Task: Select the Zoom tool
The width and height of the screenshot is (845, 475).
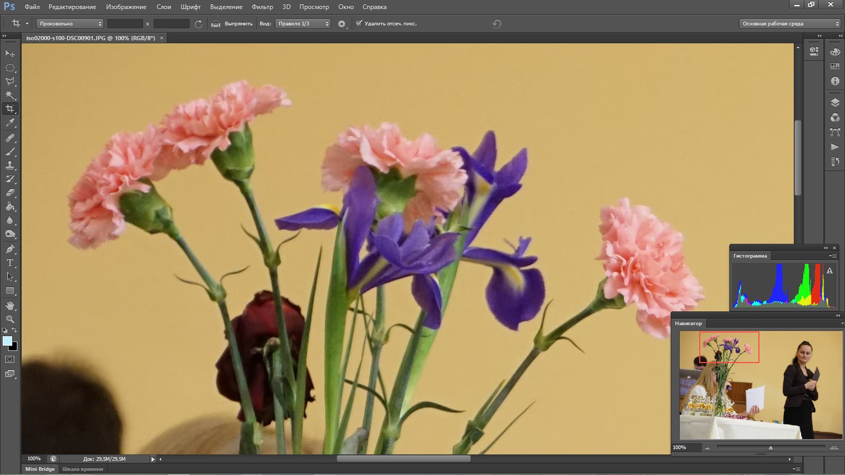Action: click(x=10, y=319)
